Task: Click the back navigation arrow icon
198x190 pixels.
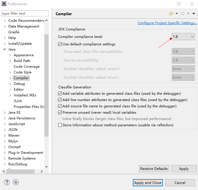Action: [x=171, y=13]
